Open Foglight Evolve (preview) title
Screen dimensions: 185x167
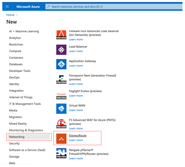coord(85,91)
